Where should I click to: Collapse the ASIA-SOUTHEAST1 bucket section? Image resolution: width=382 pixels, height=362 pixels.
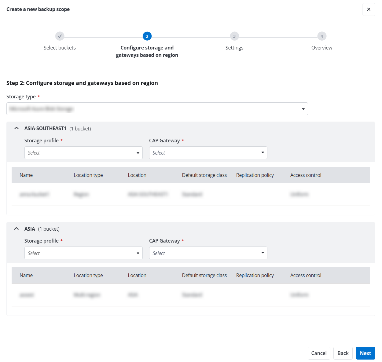(16, 128)
